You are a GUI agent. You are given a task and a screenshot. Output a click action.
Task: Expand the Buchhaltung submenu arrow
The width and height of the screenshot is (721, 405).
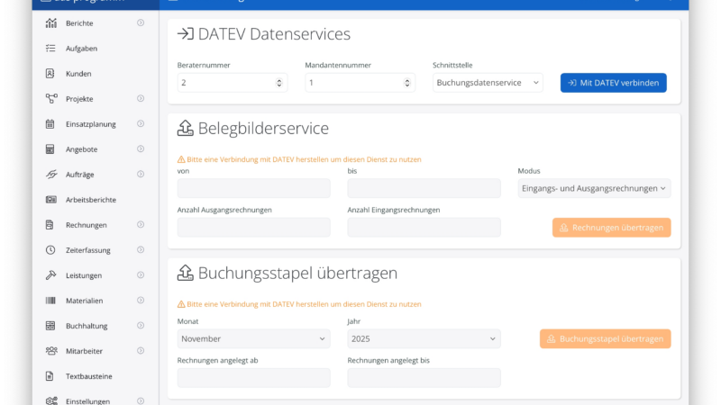[141, 326]
